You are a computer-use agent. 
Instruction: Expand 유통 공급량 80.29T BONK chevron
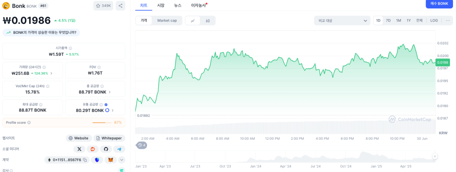(x=112, y=110)
